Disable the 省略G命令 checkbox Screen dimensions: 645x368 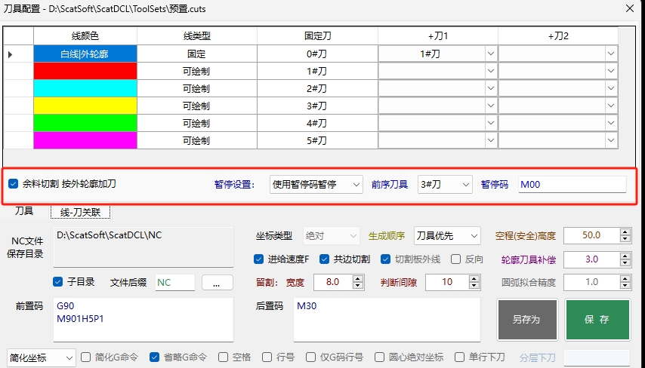tap(154, 357)
